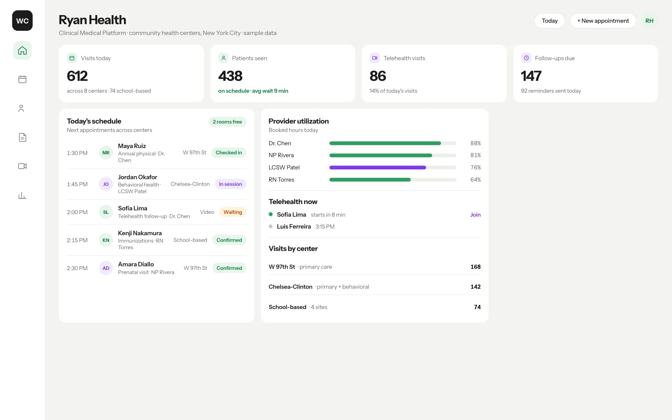This screenshot has height=420, width=672.
Task: Click LCSW Patel's purple utilization bar
Action: 393,168
